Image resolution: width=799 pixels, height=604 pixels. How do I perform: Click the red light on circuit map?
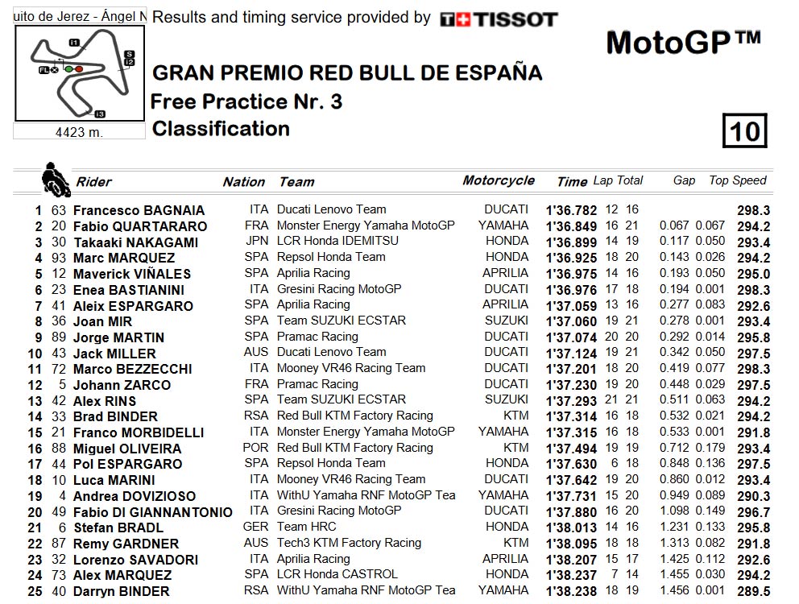pyautogui.click(x=78, y=68)
